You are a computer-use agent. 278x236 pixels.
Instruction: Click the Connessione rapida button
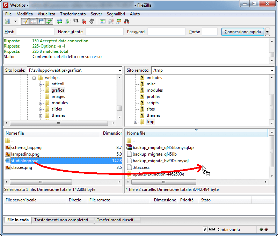pyautogui.click(x=242, y=32)
